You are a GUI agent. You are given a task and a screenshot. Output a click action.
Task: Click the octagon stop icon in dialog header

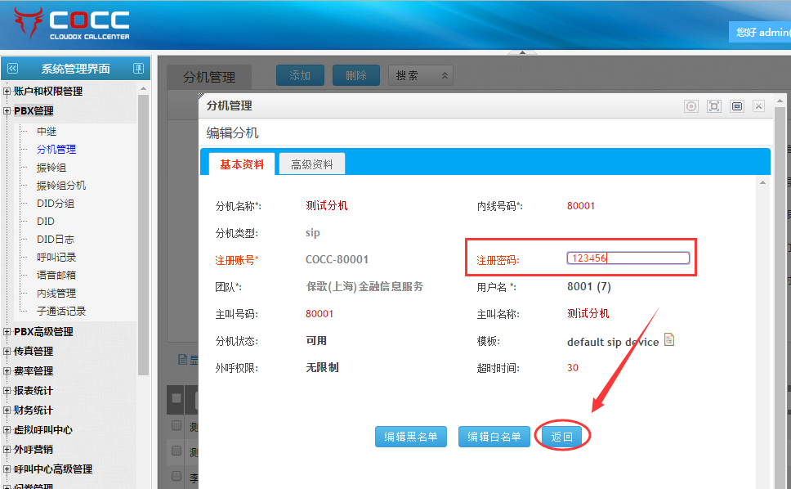pyautogui.click(x=691, y=106)
